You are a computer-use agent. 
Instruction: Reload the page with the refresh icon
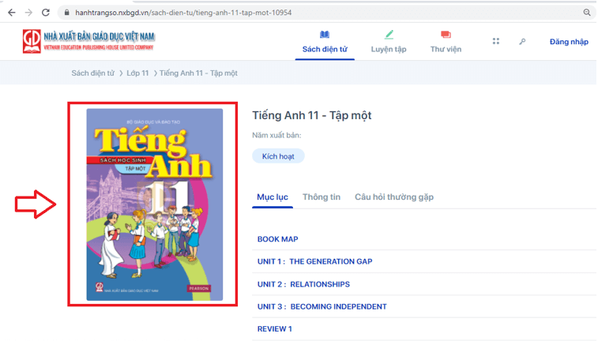click(x=46, y=13)
